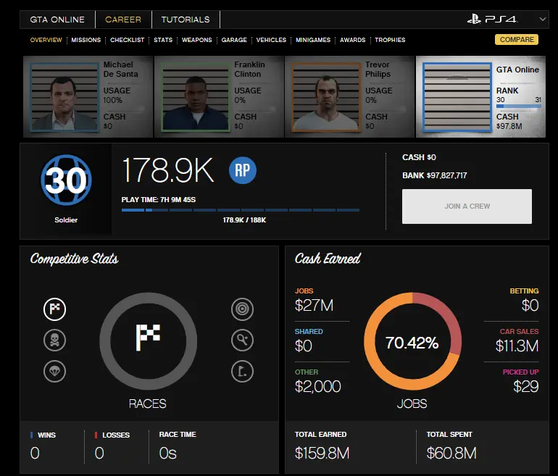The width and height of the screenshot is (558, 476).
Task: Click the RACE TIME 0s stat
Action: (x=178, y=446)
